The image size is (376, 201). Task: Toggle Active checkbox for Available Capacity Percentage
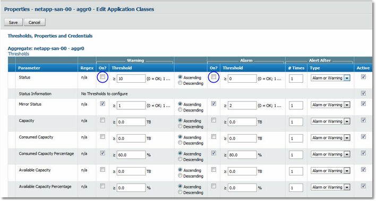click(x=364, y=186)
